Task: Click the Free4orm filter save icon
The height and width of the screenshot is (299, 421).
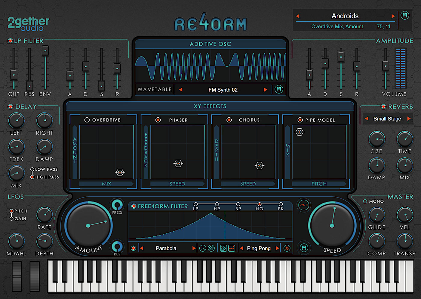Action: coord(304,248)
